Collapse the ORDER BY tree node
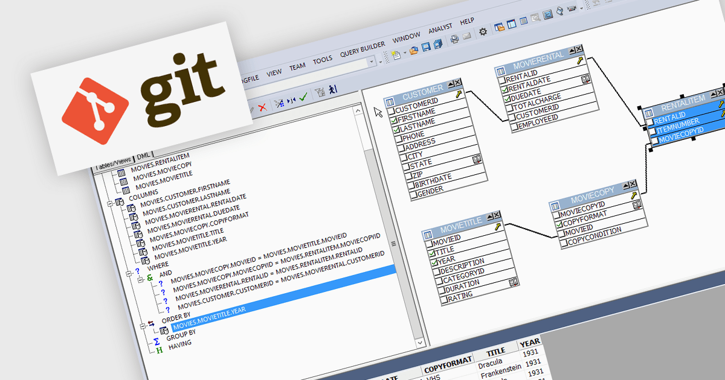Image resolution: width=725 pixels, height=380 pixels. click(x=143, y=326)
